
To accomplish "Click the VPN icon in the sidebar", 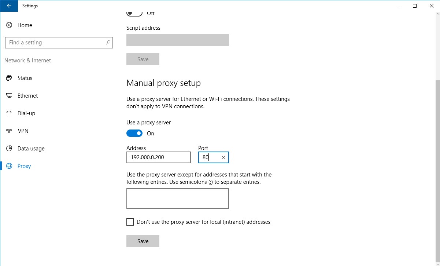I will point(10,131).
